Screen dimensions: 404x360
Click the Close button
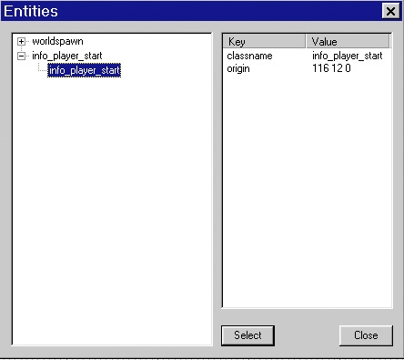(366, 335)
